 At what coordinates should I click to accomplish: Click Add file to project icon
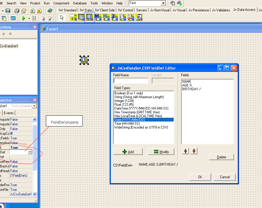pos(32,11)
